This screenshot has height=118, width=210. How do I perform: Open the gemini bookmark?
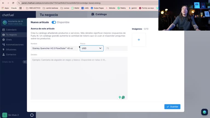tap(133, 8)
